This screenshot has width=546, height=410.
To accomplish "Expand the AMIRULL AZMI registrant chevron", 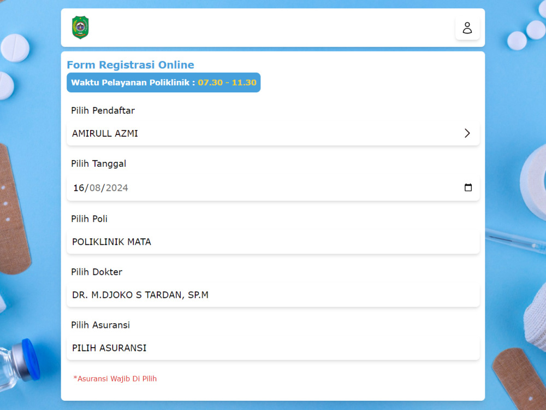I will click(467, 133).
